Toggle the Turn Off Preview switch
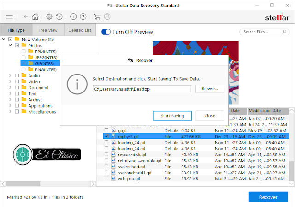295x207 pixels. coord(106,32)
